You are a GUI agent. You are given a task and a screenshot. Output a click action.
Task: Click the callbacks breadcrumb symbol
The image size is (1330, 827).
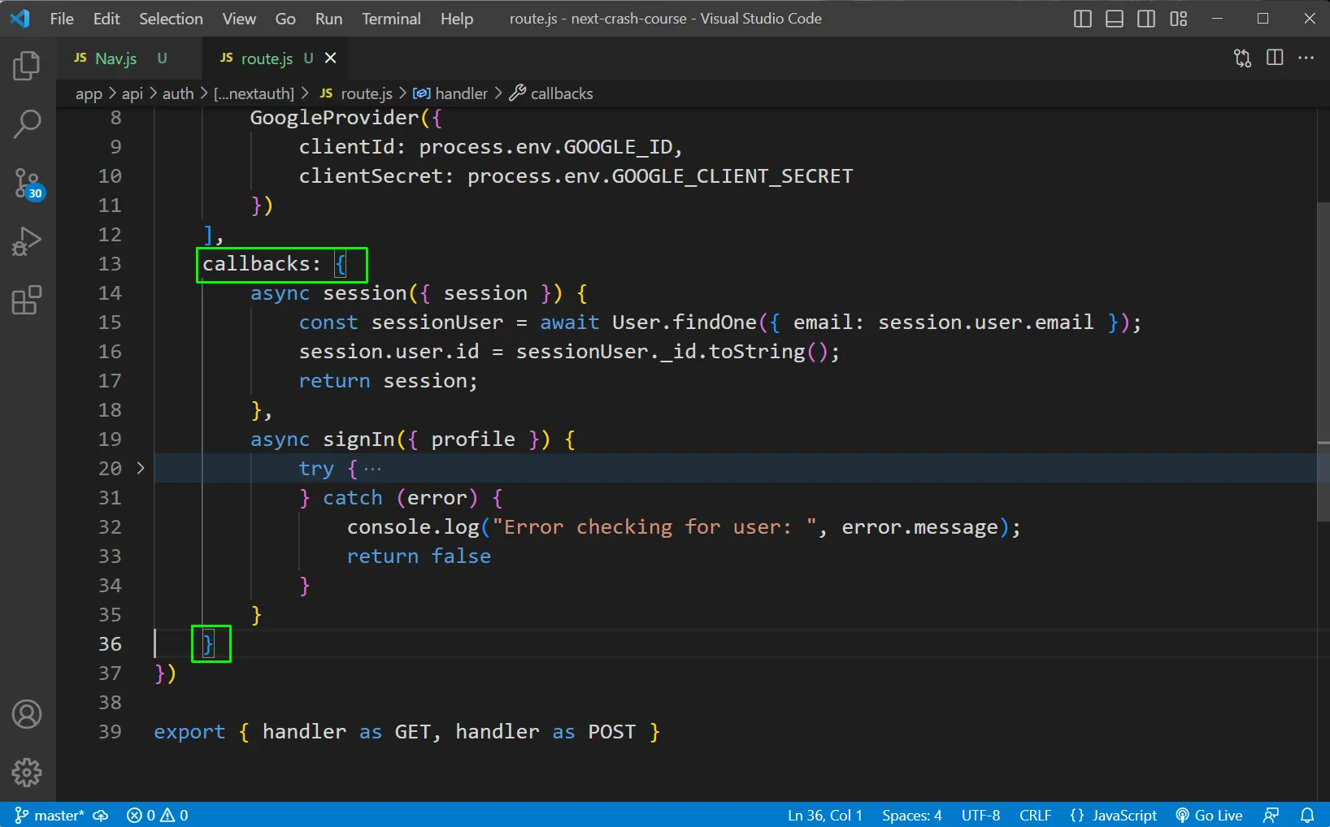coord(551,93)
